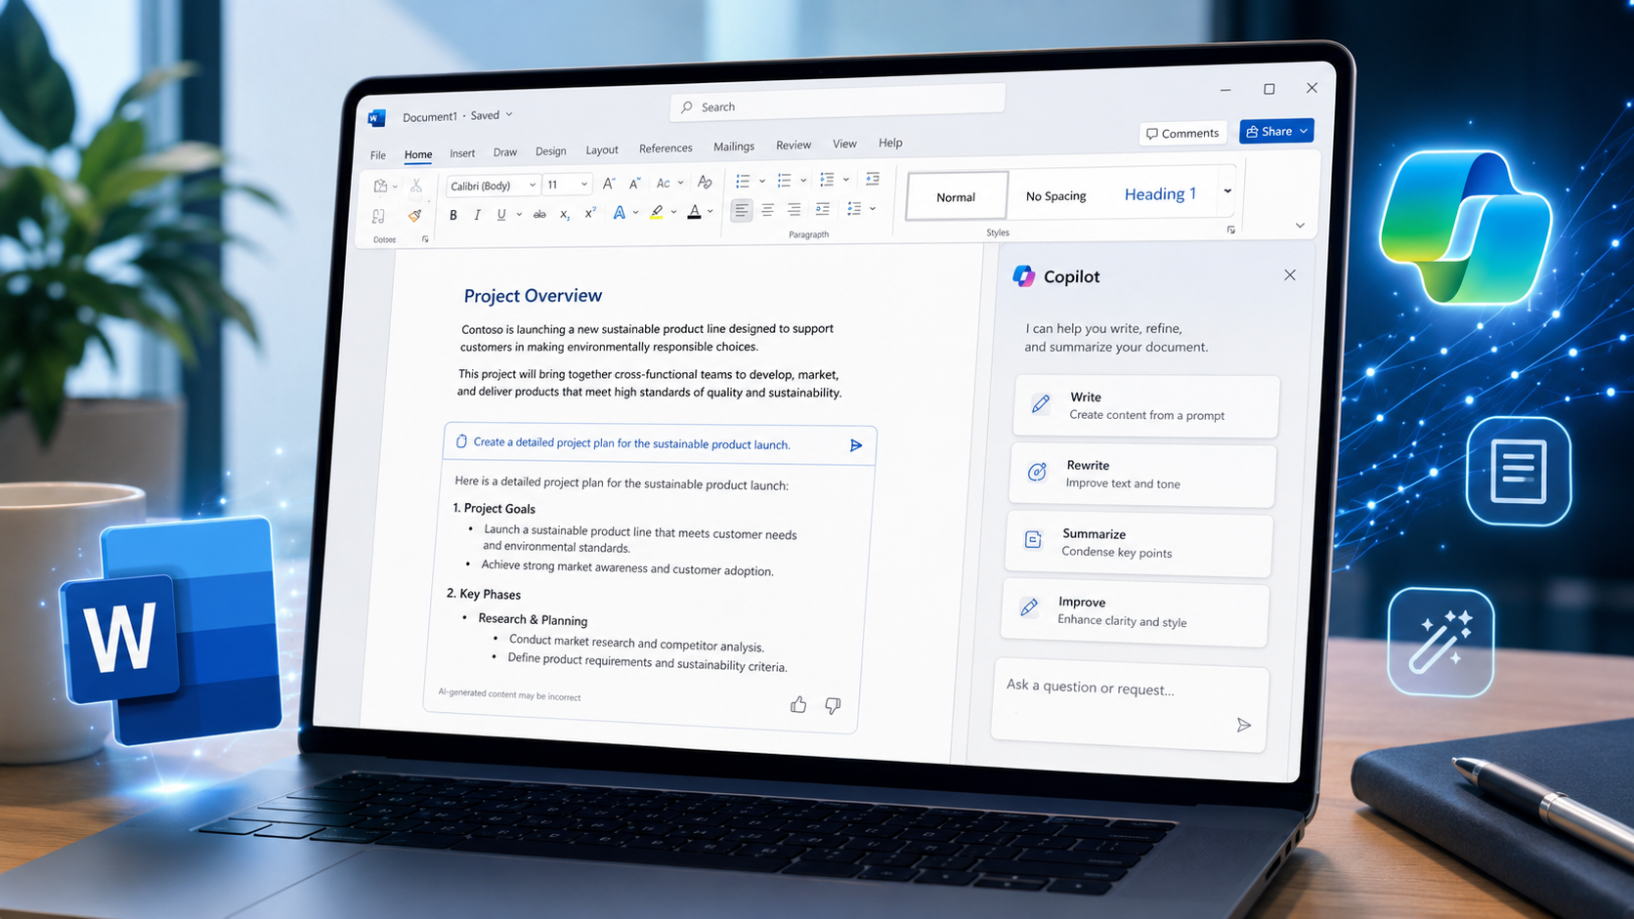Open the Clipboard dialog launcher
The width and height of the screenshot is (1634, 919).
pyautogui.click(x=425, y=239)
